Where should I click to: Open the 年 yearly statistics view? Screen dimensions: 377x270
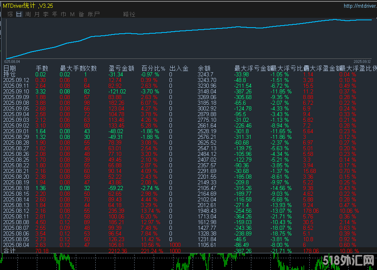pyautogui.click(x=54, y=14)
